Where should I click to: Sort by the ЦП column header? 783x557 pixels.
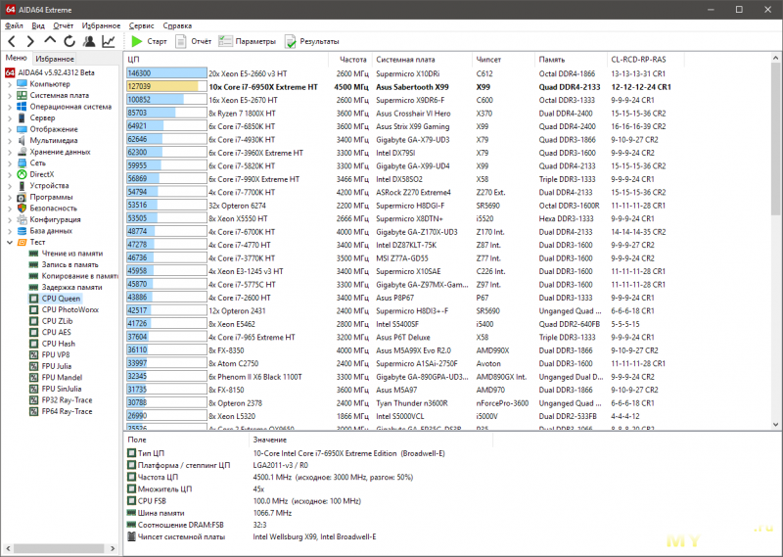coord(226,60)
